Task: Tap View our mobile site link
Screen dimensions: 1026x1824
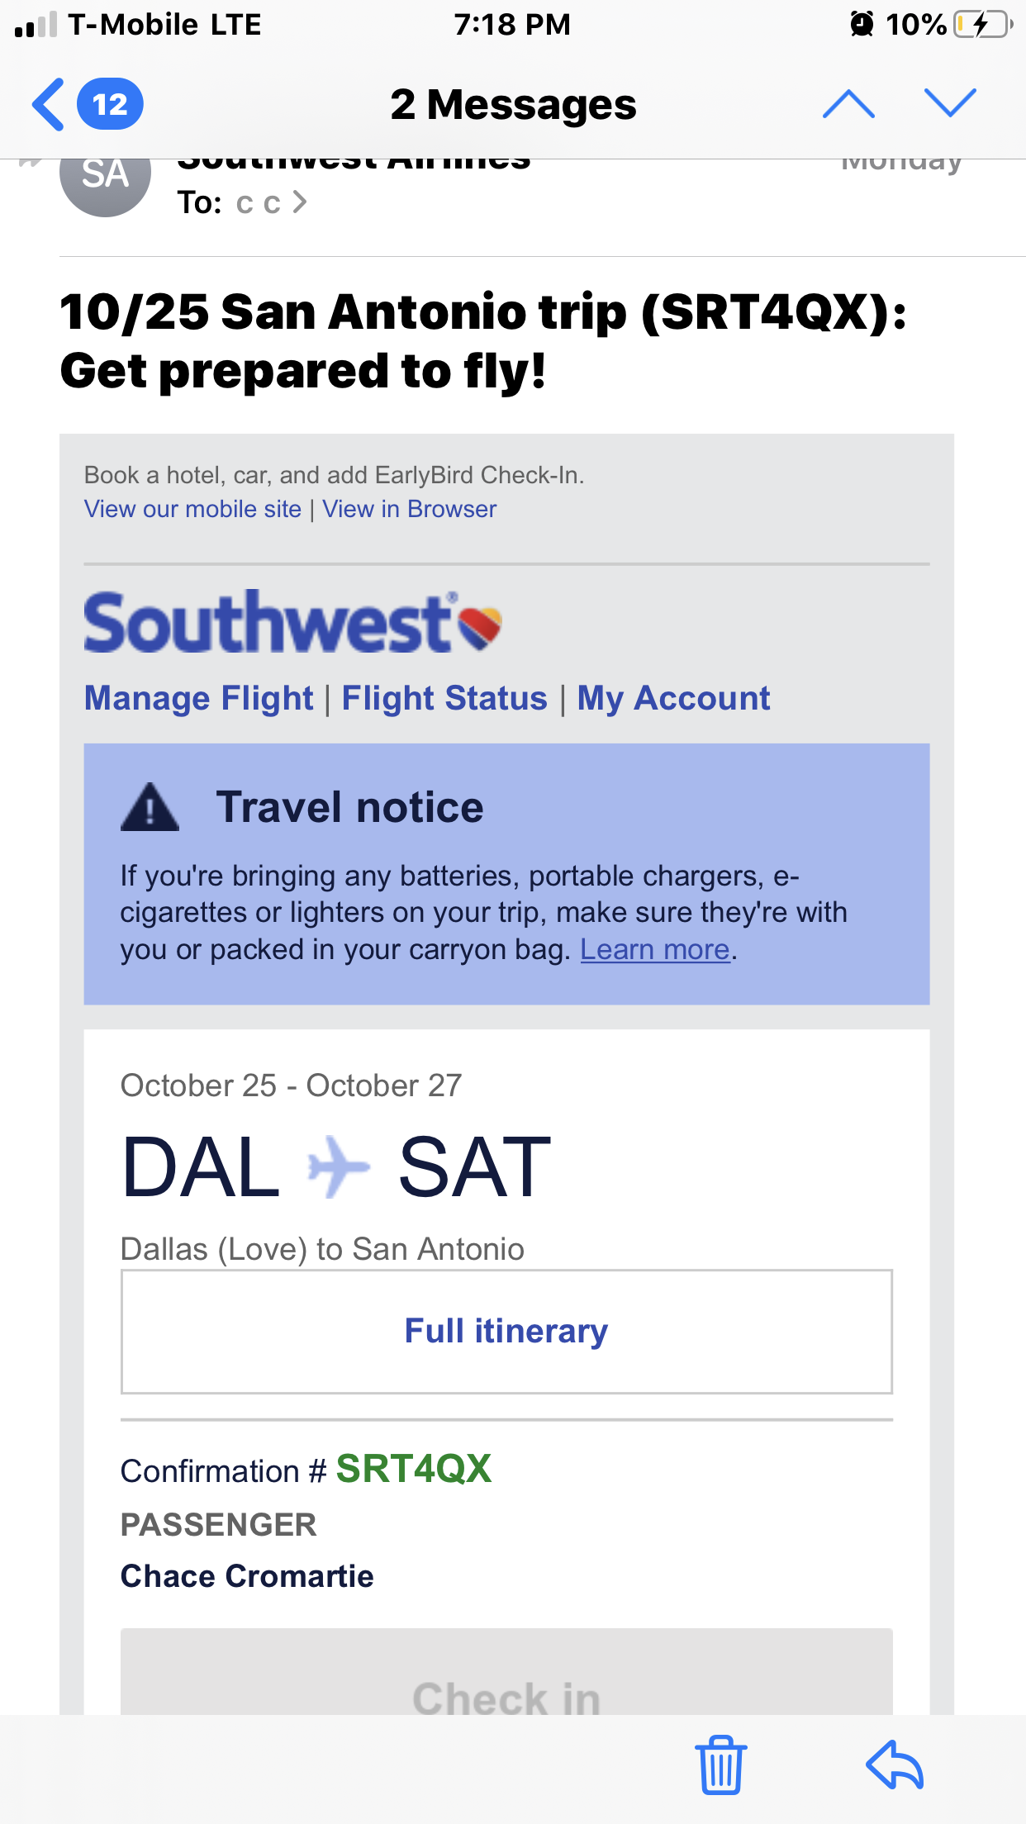Action: point(192,509)
